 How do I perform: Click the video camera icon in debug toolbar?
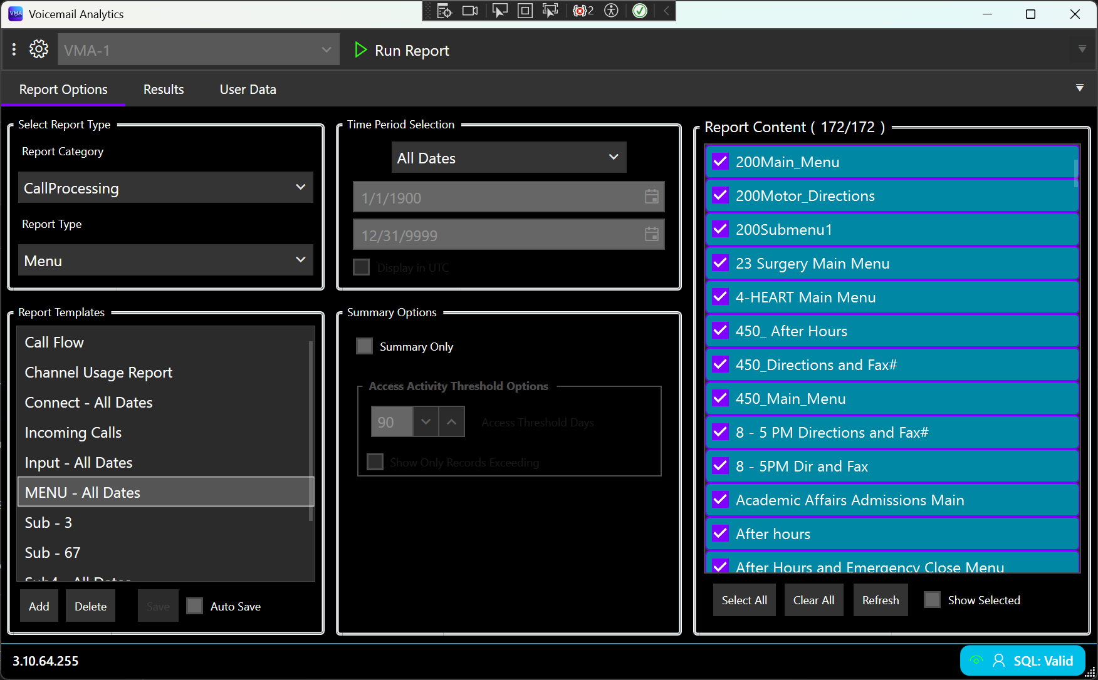tap(470, 11)
